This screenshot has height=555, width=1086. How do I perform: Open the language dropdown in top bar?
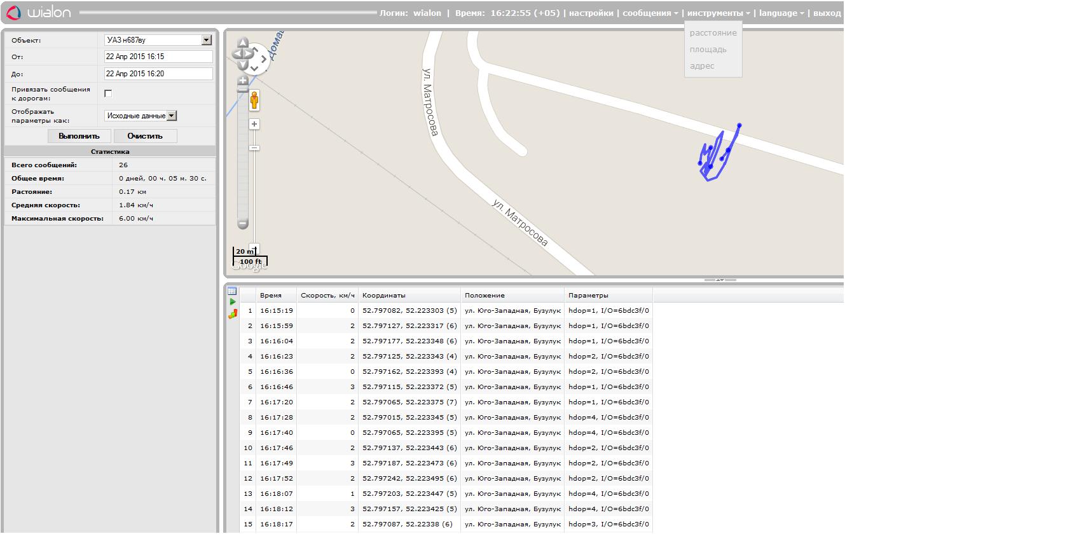(x=781, y=13)
